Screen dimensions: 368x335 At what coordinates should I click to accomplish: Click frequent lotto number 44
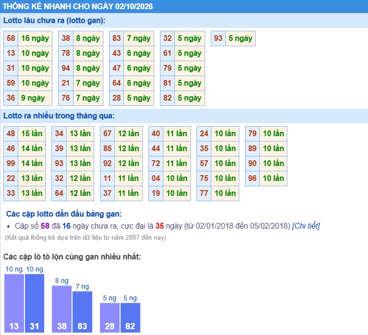(156, 149)
